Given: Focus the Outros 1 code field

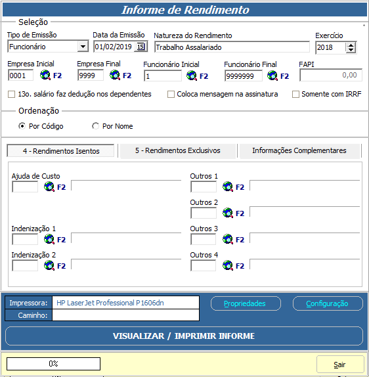Looking at the screenshot, I should pyautogui.click(x=204, y=187).
